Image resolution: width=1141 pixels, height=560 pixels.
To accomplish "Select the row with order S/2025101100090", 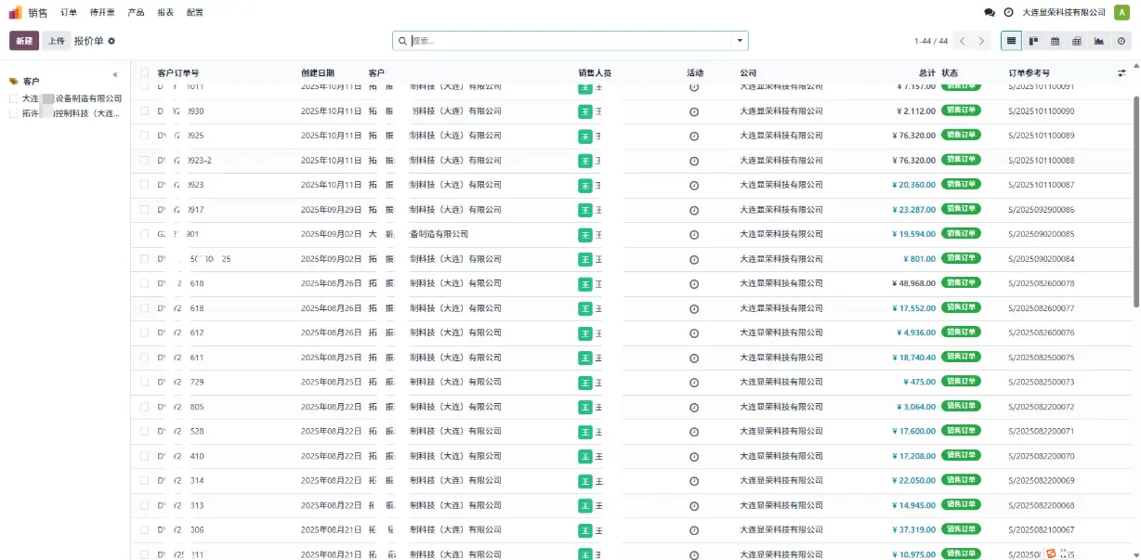I will [144, 111].
